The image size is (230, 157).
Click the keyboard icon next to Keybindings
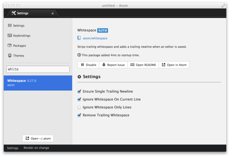click(x=10, y=36)
